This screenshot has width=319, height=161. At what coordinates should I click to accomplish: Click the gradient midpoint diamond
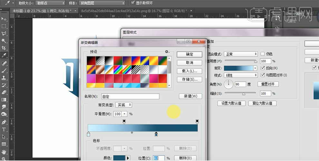[132, 133]
